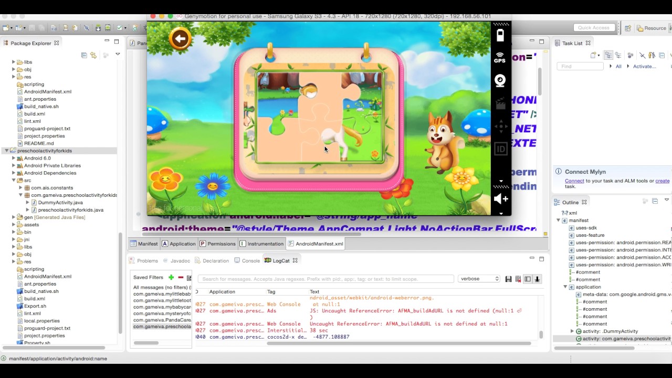Image resolution: width=672 pixels, height=378 pixels.
Task: Open New wizard toolbar icon
Action: pyautogui.click(x=7, y=28)
